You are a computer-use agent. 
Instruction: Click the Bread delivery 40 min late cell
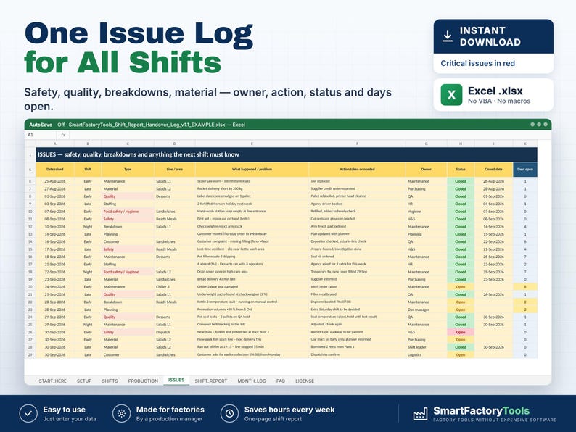click(x=252, y=279)
